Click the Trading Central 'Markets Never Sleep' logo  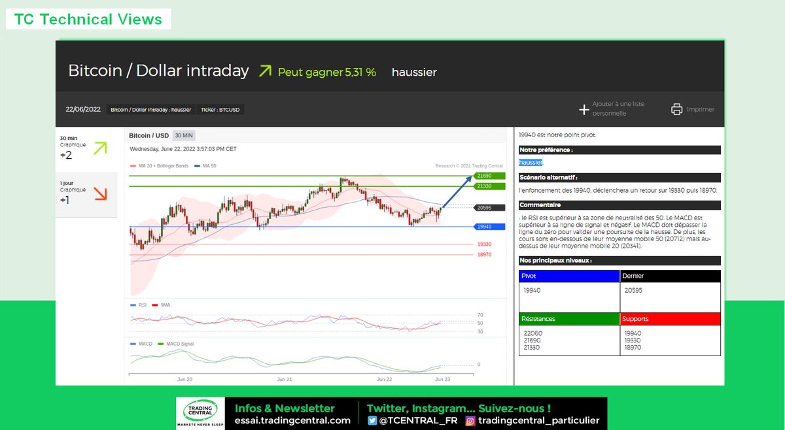pyautogui.click(x=200, y=412)
